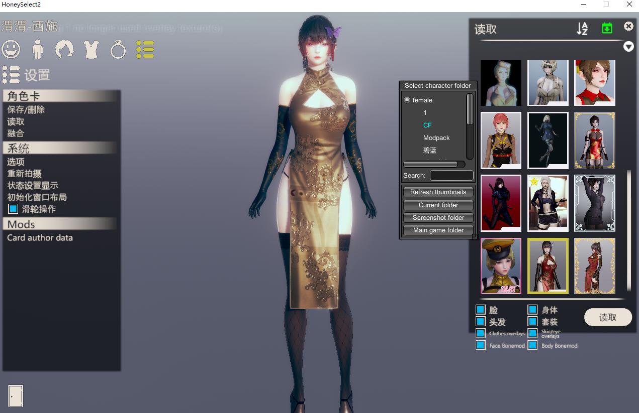Close the 读取 load panel
This screenshot has height=413, width=639.
628,26
